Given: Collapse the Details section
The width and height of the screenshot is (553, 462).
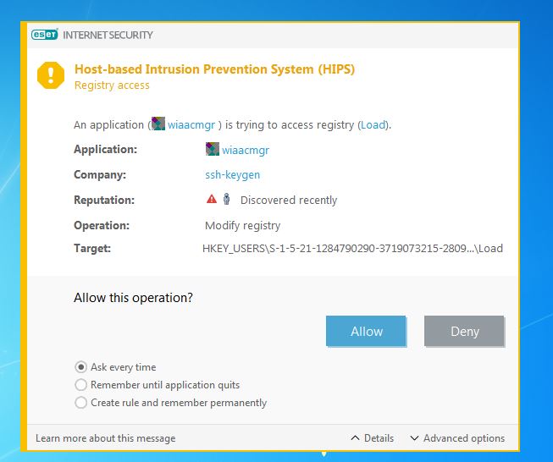Looking at the screenshot, I should click(x=373, y=438).
